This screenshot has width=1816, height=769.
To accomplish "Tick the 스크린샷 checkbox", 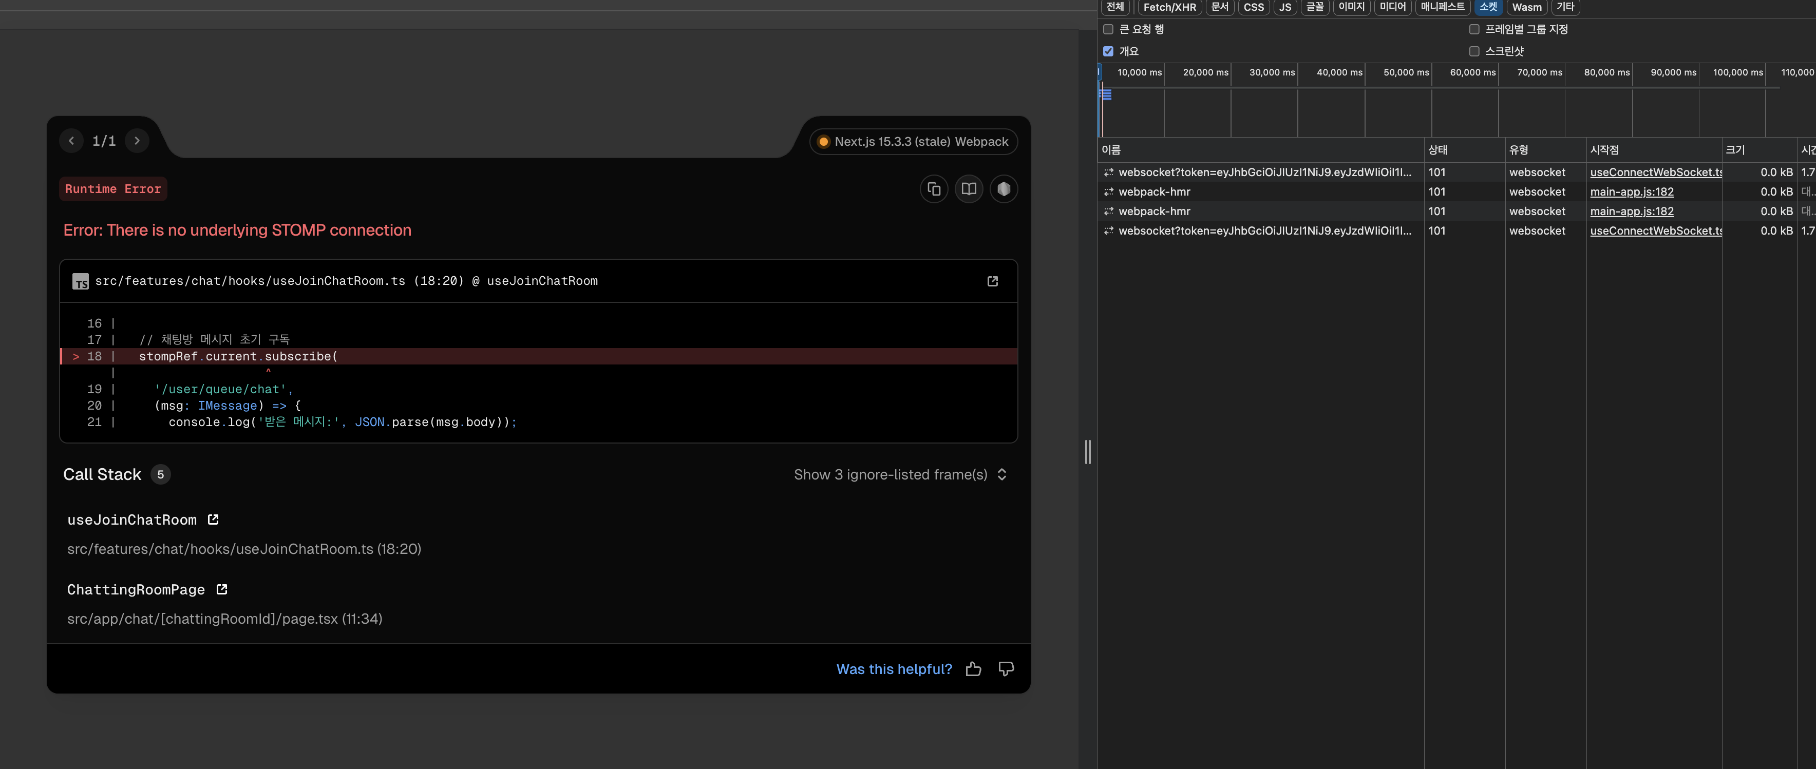I will [1474, 51].
